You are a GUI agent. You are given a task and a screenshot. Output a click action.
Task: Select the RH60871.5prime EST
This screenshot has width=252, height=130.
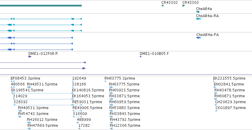[x=216, y=99]
